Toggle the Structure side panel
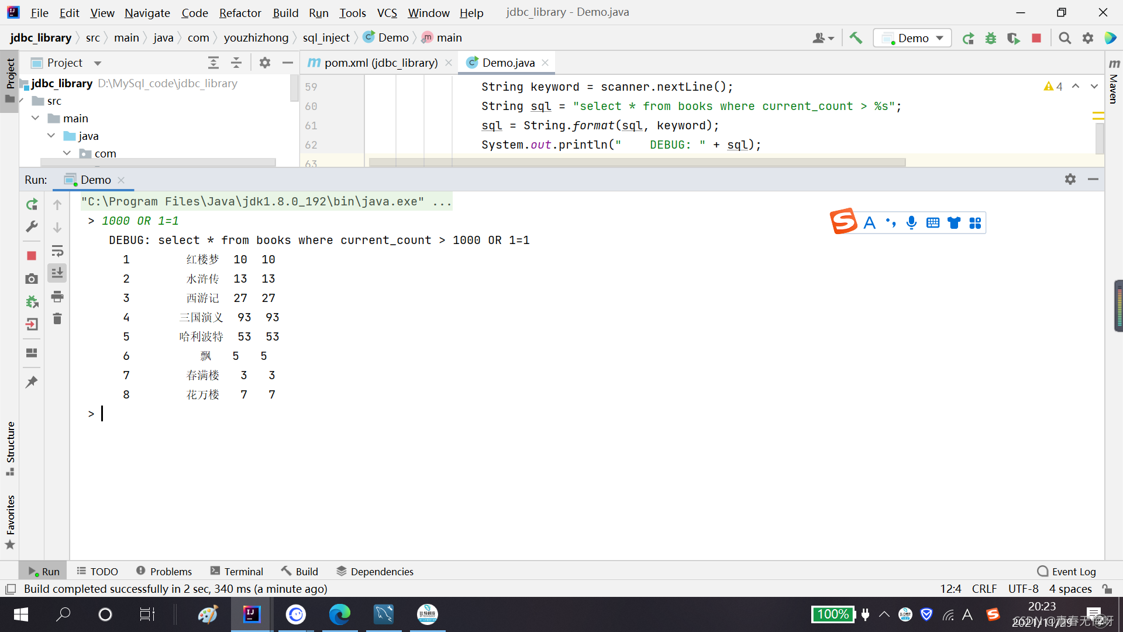1123x632 pixels. pos(10,448)
